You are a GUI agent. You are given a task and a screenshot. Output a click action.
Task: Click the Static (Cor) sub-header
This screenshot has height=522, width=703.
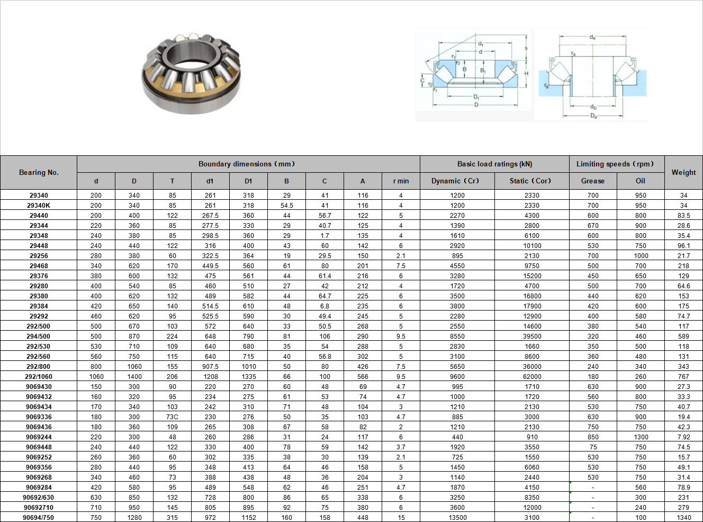(x=532, y=181)
